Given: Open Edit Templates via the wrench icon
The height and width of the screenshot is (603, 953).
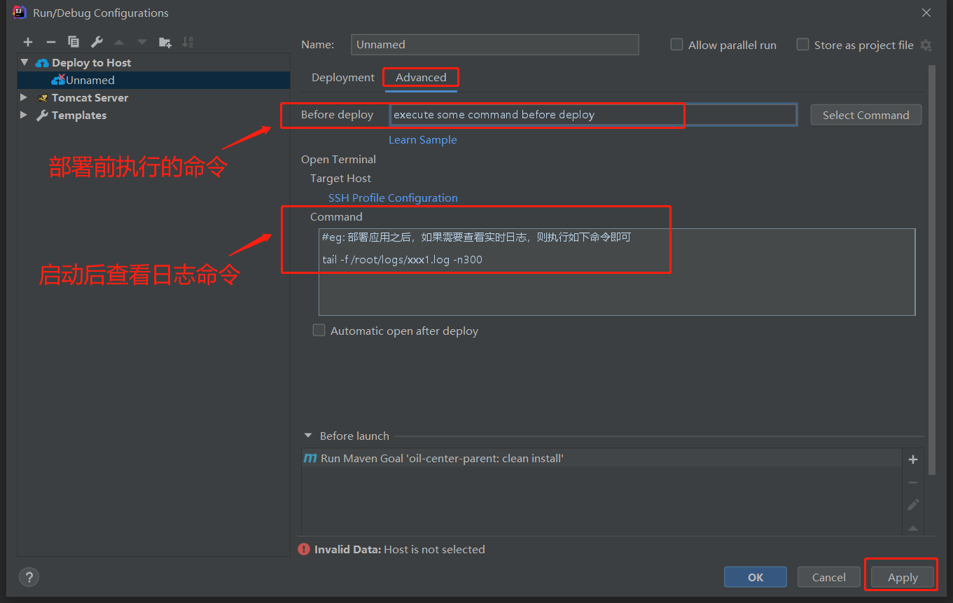Looking at the screenshot, I should pos(97,42).
